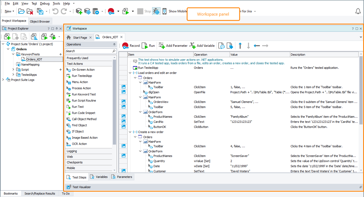Screen dimensions: 364x197
Task: Click the notification bell icon
Action: 358,11
